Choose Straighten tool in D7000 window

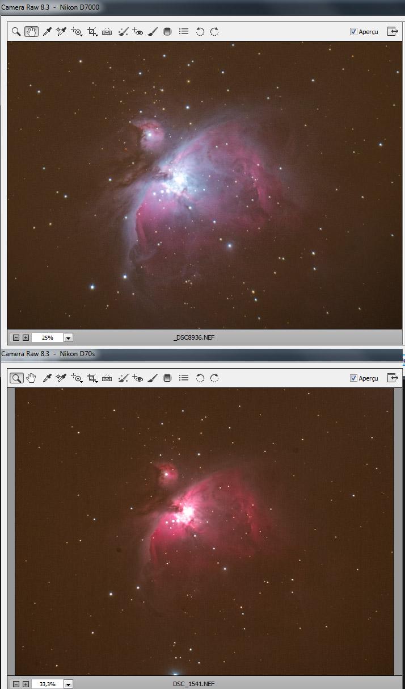107,32
